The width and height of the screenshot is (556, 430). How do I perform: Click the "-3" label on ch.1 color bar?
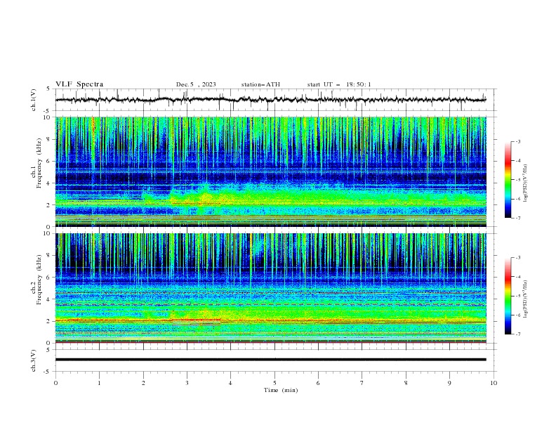[x=517, y=141]
